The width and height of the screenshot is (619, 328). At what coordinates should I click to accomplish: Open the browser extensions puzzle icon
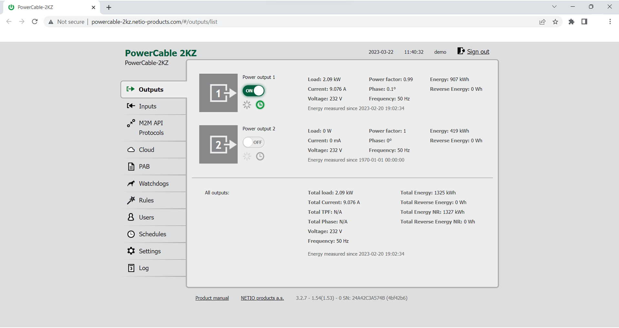click(x=572, y=22)
